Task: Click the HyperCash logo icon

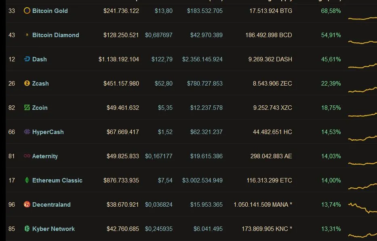Action: (27, 132)
